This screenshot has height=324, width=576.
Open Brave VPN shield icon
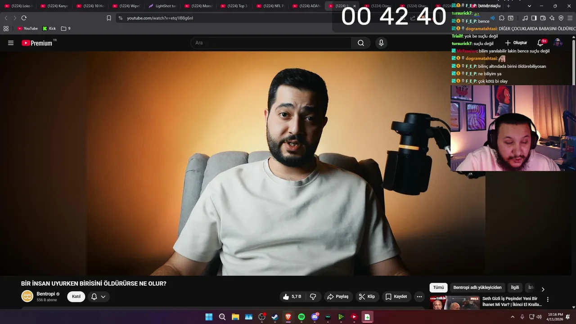[561, 18]
